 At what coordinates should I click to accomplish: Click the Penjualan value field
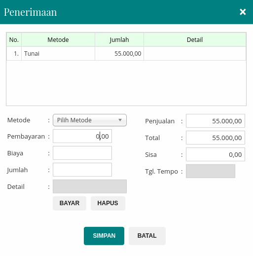coord(216,121)
